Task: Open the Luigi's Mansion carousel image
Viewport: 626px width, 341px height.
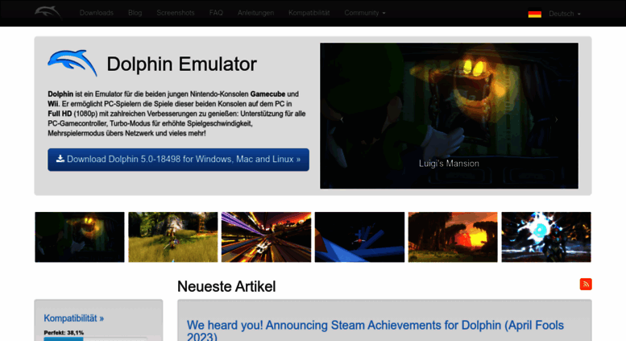Action: pyautogui.click(x=449, y=115)
